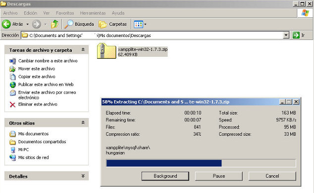Click Publicar este archivo en Web link
Viewport: 314px width, 193px height.
46,84
